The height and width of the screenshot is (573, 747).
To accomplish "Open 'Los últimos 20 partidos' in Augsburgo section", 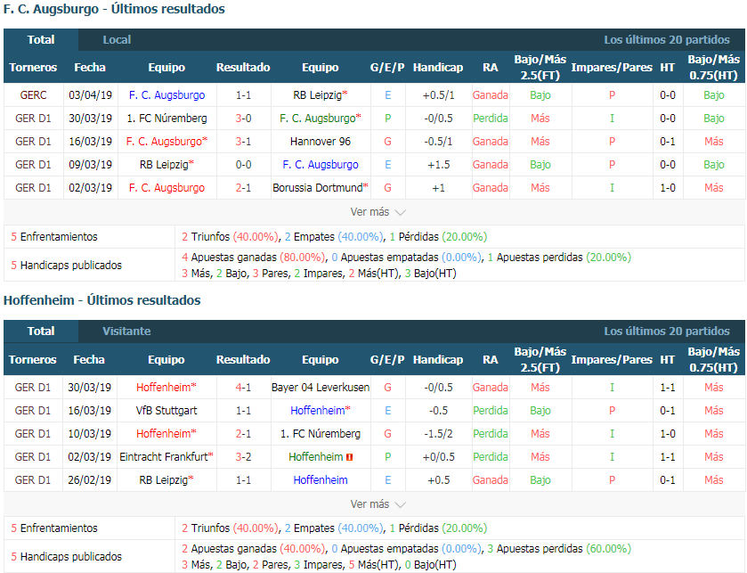I will (667, 39).
